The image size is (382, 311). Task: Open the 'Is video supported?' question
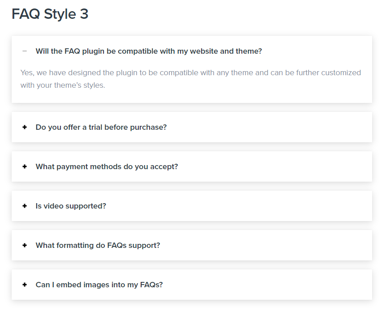point(71,206)
